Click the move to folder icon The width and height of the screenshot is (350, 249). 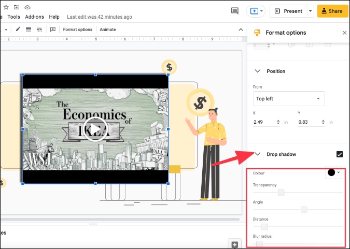click(17, 7)
